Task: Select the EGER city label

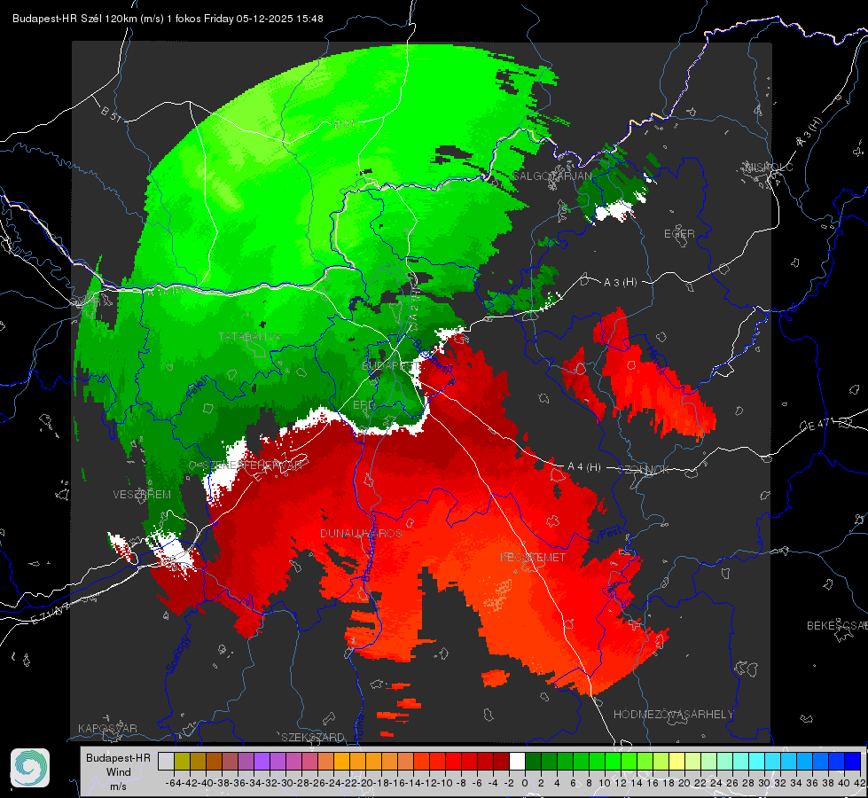Action: point(679,234)
